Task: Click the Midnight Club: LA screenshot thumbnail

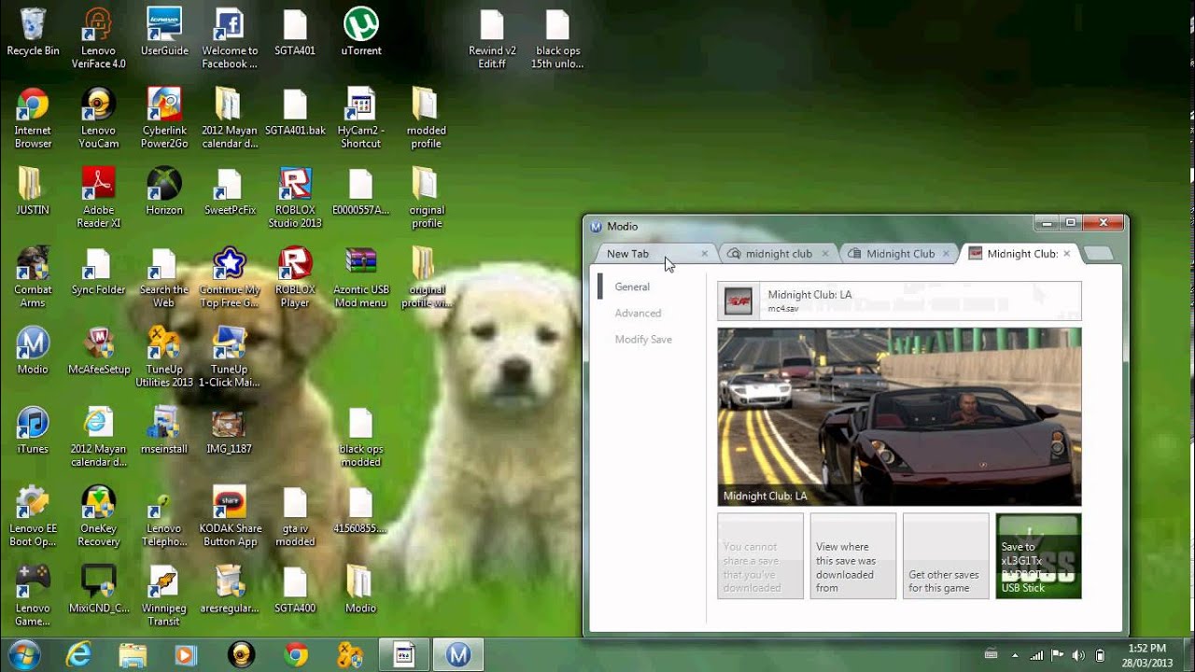Action: 899,416
